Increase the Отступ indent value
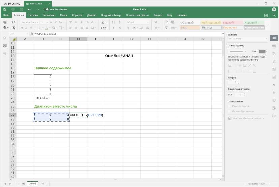 tap(239, 81)
